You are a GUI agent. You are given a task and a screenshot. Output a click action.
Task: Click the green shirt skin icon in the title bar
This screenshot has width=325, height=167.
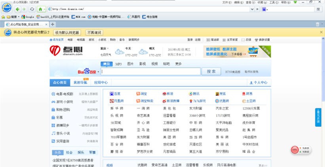pyautogui.click(x=295, y=2)
